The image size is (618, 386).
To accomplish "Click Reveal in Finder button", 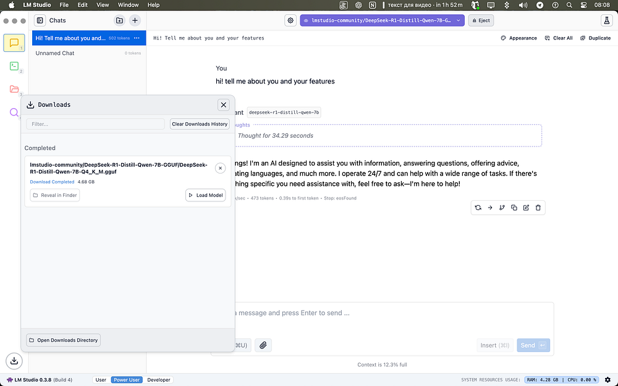I will [55, 195].
